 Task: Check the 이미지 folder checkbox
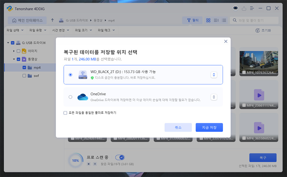coord(18,51)
